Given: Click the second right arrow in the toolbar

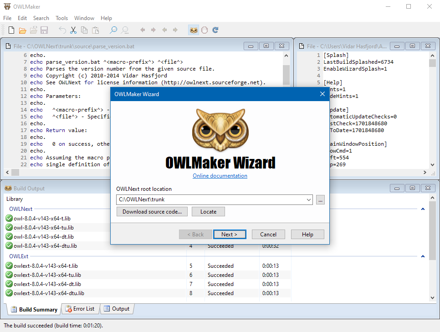Looking at the screenshot, I should 175,30.
